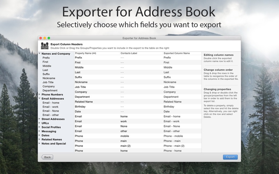The height and width of the screenshot is (174, 279).
Task: Select Company in the sidebar list
Action: pyautogui.click(x=48, y=86)
